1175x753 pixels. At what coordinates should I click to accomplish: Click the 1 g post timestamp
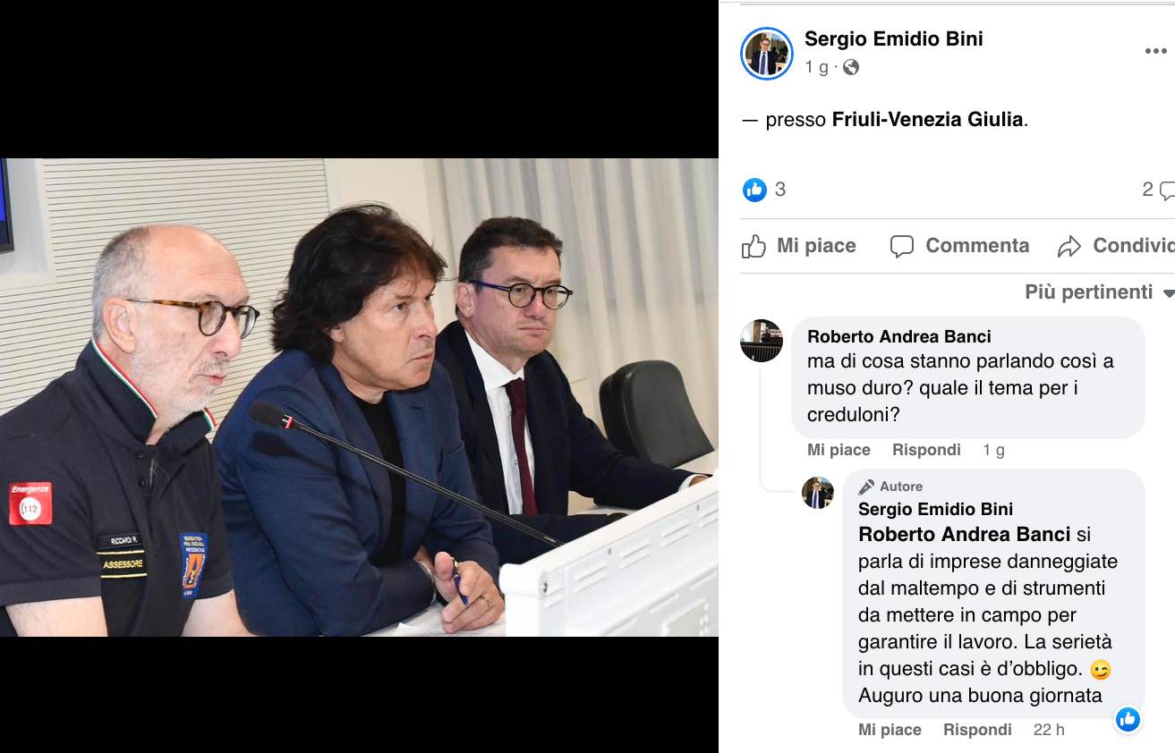click(816, 67)
